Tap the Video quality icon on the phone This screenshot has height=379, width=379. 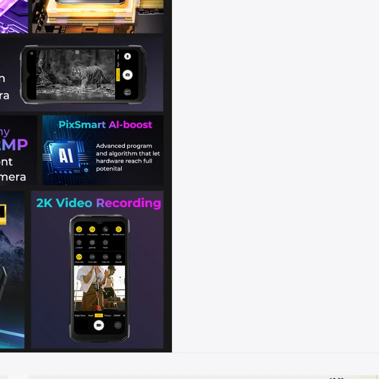pos(92,229)
